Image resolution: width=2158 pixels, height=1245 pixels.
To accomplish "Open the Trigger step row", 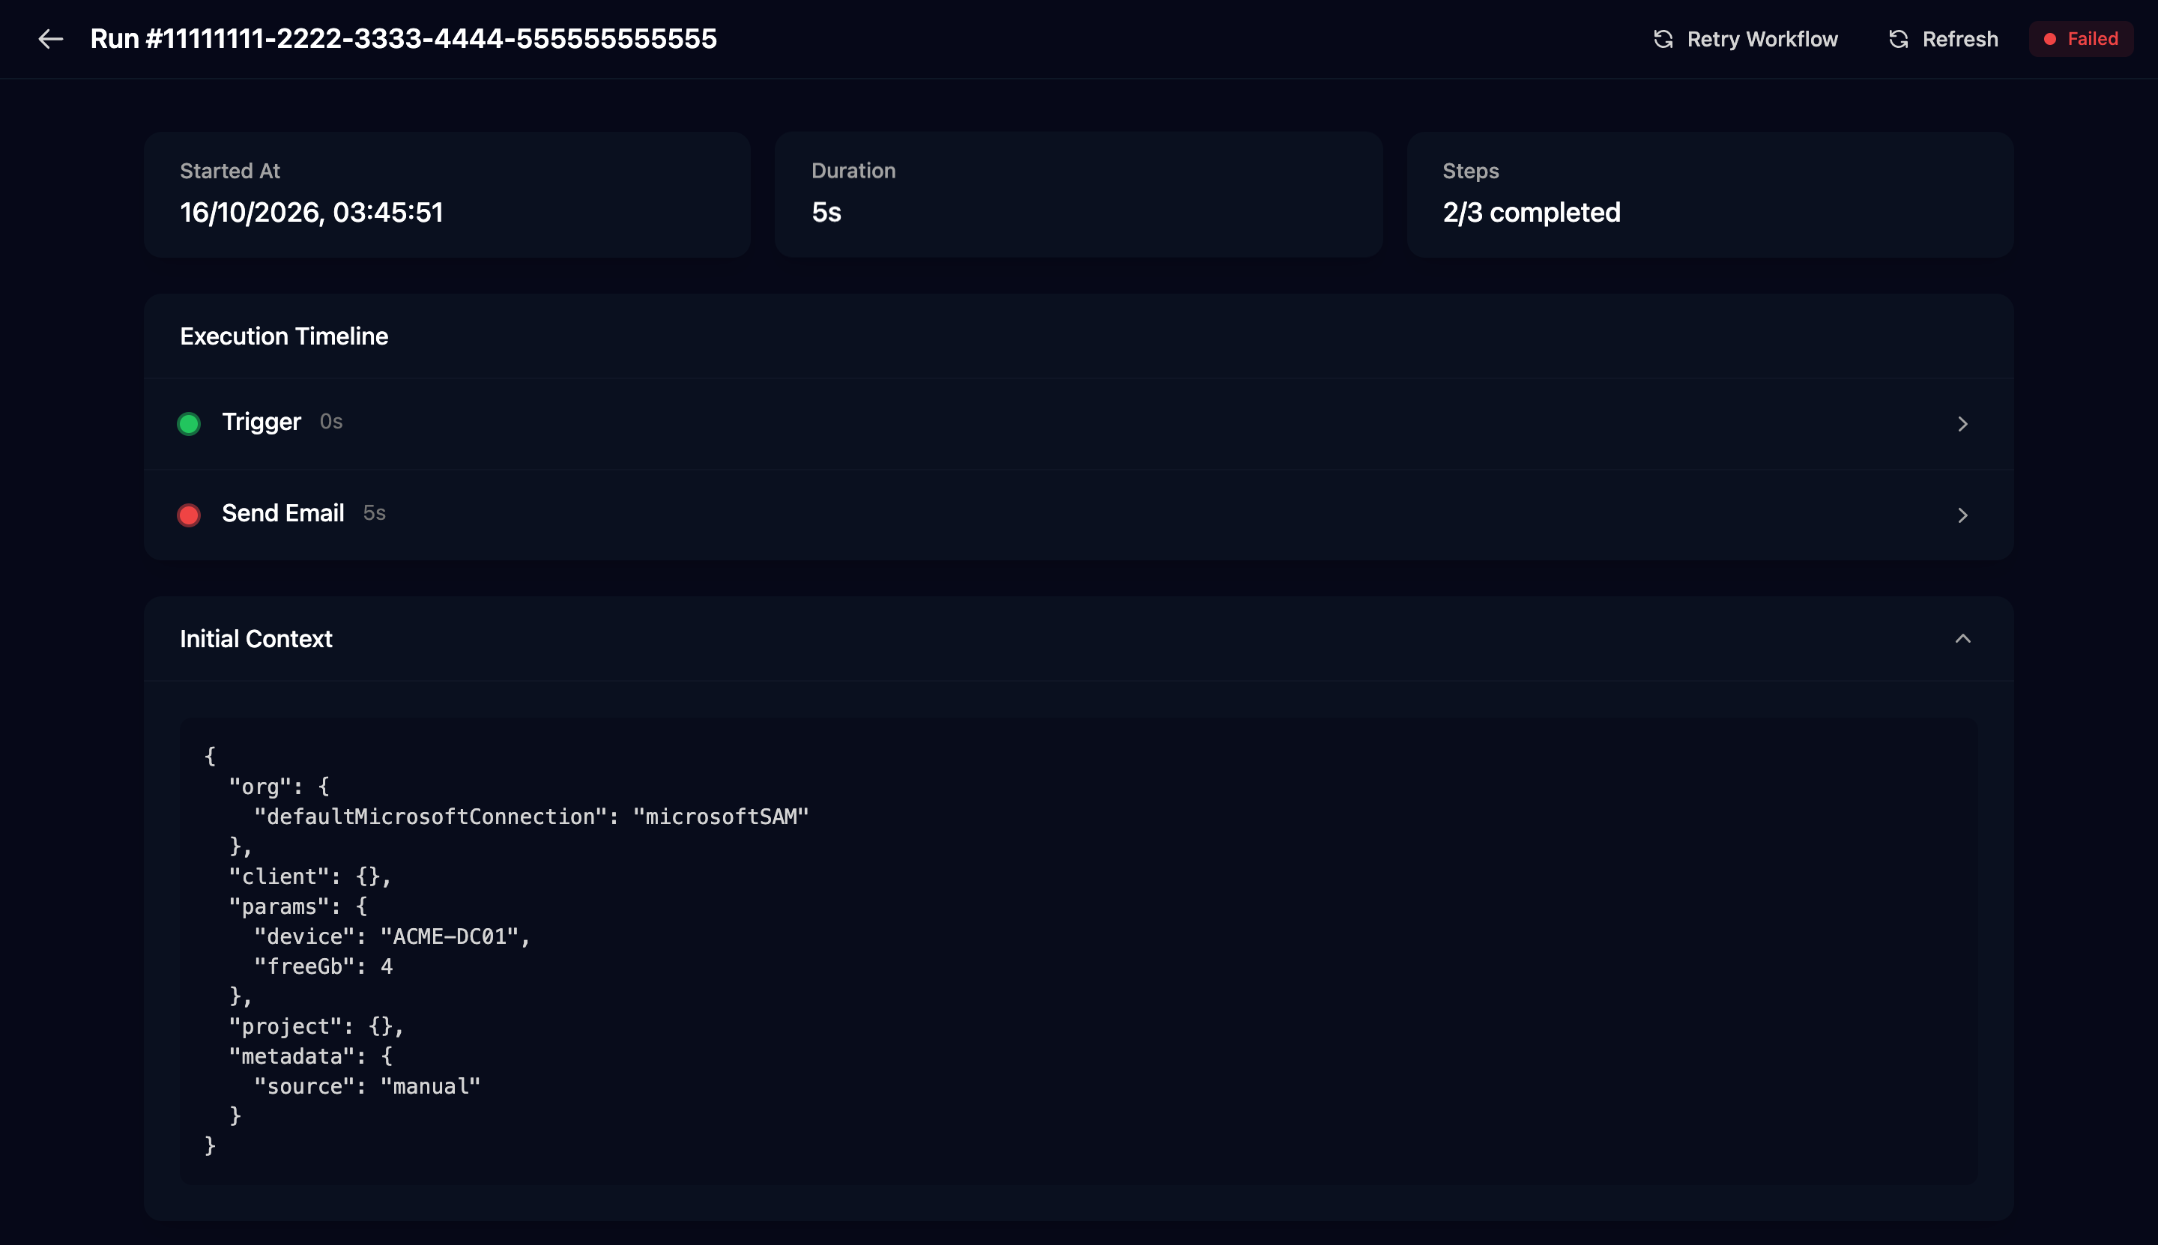I will tap(1078, 424).
